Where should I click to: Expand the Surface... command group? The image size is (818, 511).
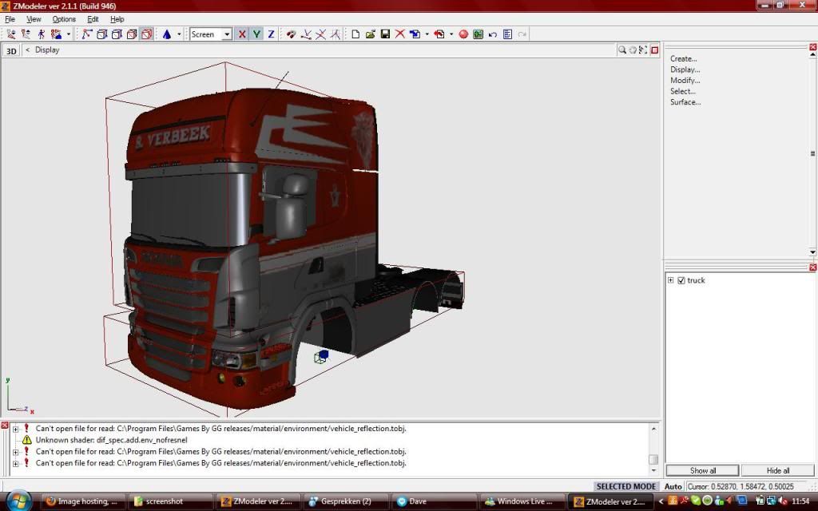(x=685, y=103)
